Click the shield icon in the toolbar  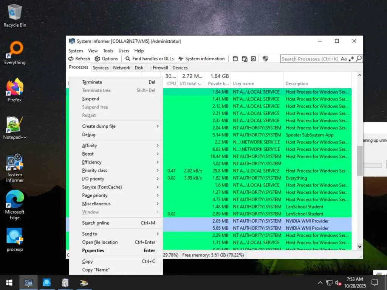coord(265,59)
